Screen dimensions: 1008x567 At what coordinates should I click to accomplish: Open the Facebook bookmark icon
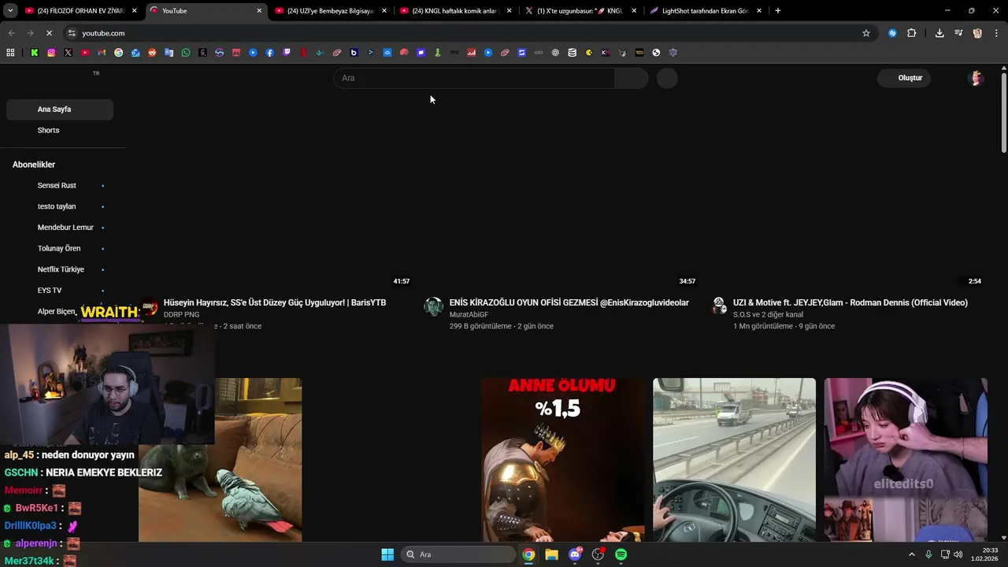[x=269, y=53]
